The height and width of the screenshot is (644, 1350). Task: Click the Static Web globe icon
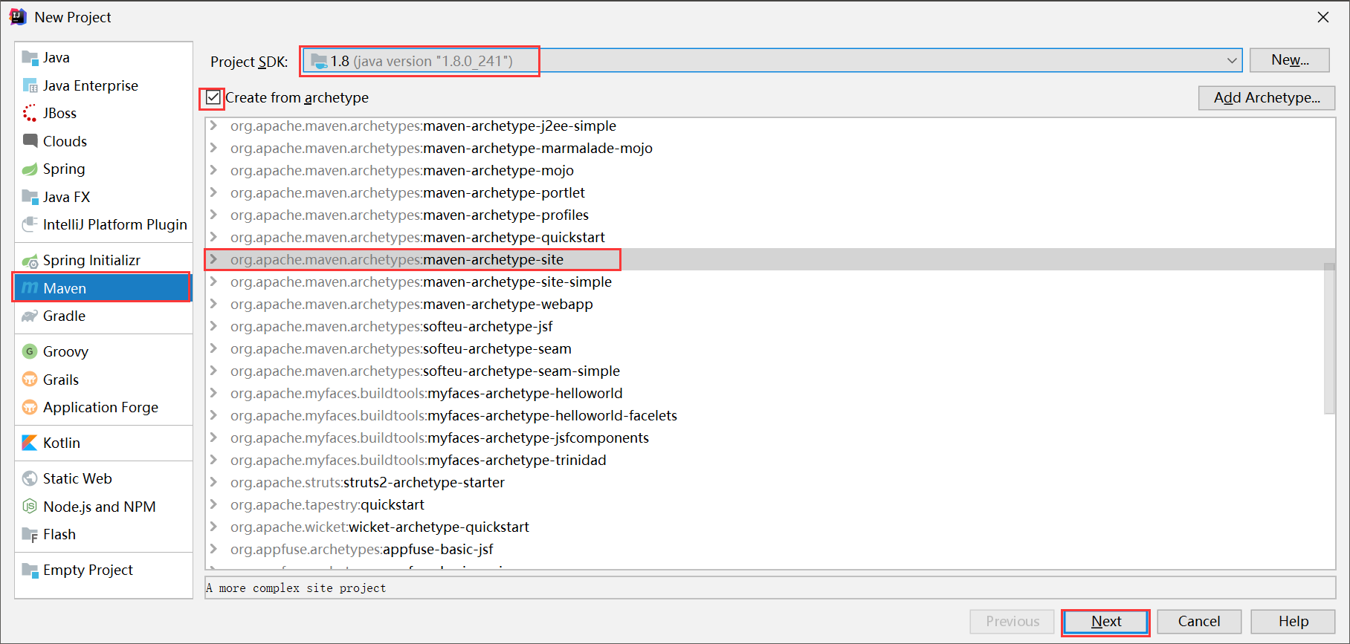pos(30,478)
